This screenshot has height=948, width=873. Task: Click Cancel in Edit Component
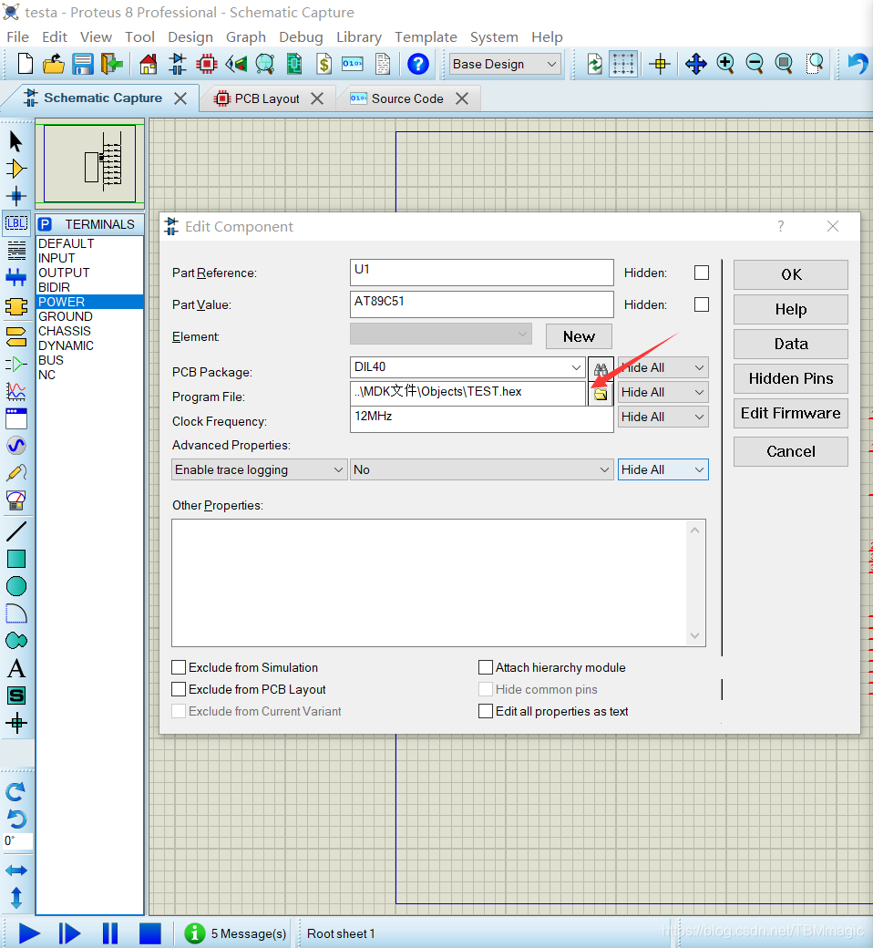coord(791,451)
